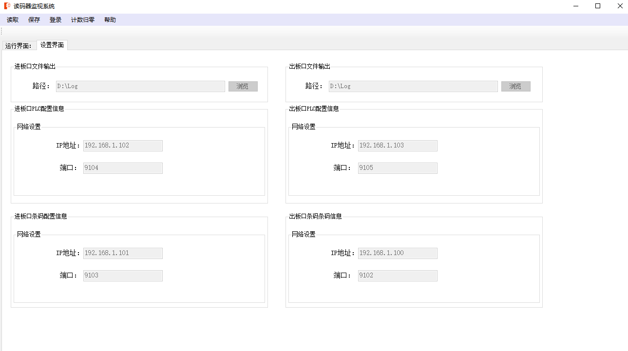Image resolution: width=628 pixels, height=351 pixels.
Task: Click the 进板口PLC 端口 field showing 9104
Action: coord(123,168)
